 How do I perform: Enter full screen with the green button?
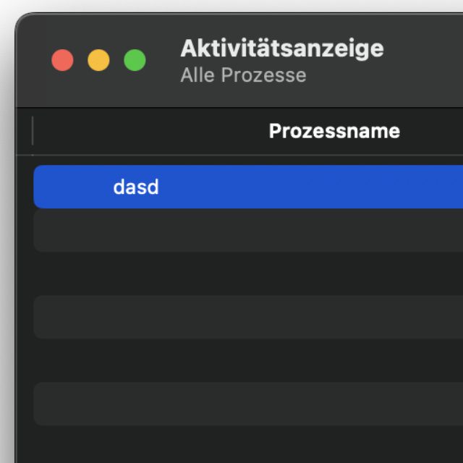click(135, 60)
